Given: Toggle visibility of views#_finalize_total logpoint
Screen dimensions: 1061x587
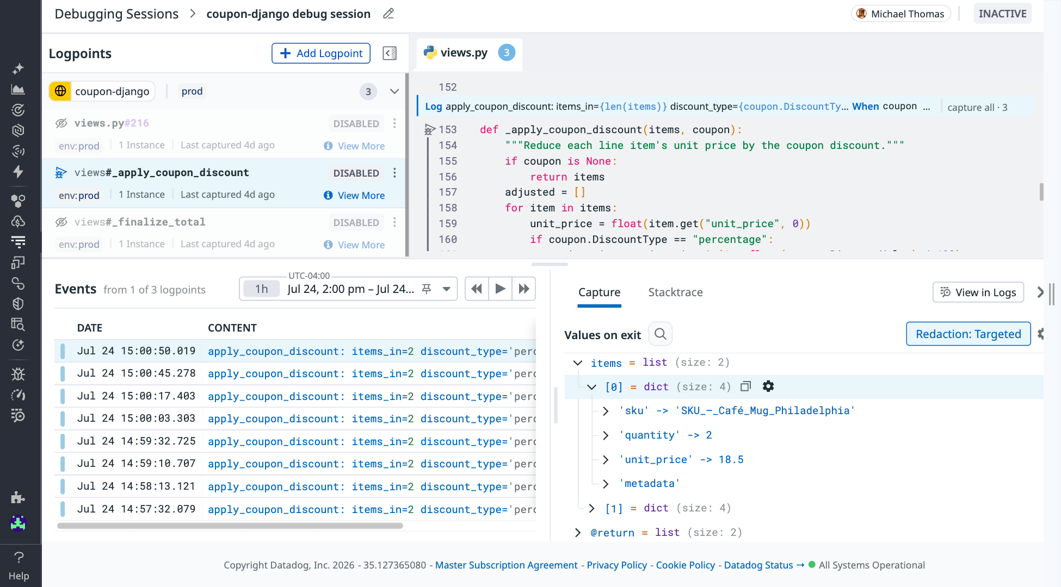Looking at the screenshot, I should pos(61,222).
